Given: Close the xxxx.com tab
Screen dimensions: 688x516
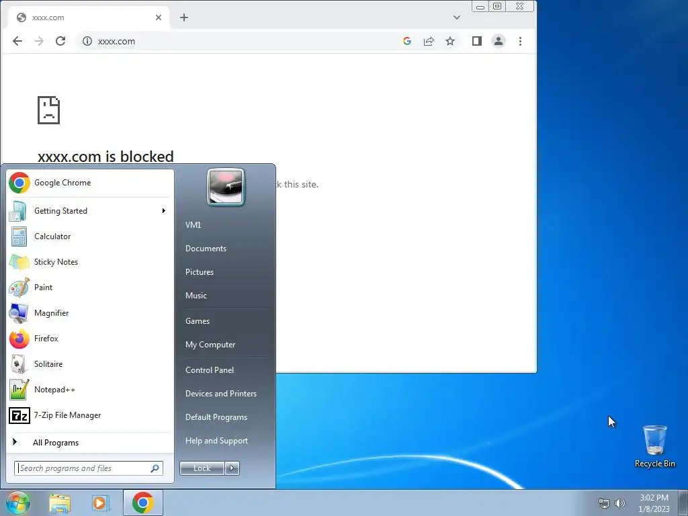Looking at the screenshot, I should click(159, 17).
